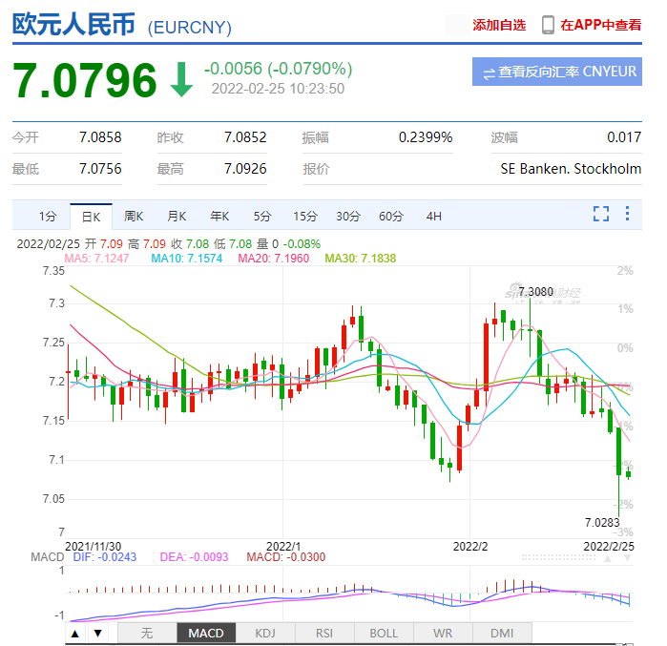667x646 pixels.
Task: Select the WR indicator tab
Action: coord(443,634)
